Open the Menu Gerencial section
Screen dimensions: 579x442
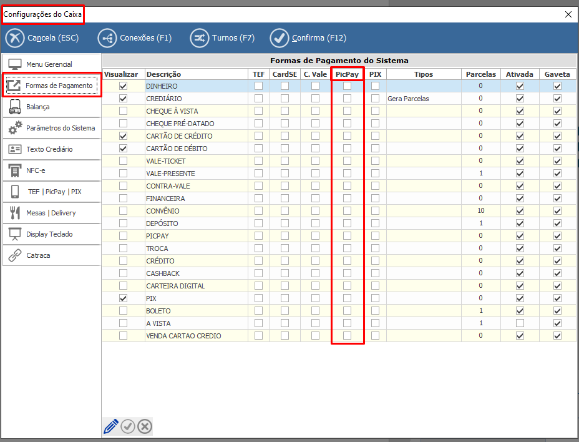pos(51,64)
